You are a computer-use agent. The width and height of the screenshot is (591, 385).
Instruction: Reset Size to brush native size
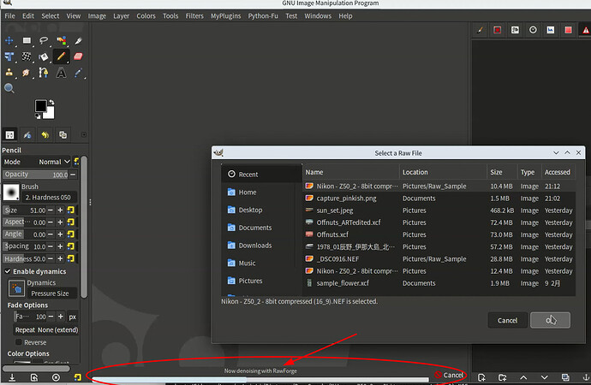tap(70, 210)
